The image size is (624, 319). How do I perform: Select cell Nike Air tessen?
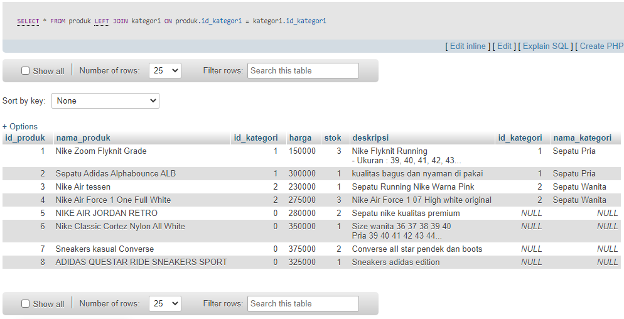83,187
